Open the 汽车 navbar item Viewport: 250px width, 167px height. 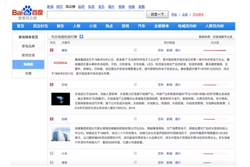[x=142, y=26]
